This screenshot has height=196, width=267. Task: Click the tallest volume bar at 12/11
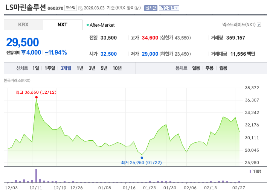36,176
